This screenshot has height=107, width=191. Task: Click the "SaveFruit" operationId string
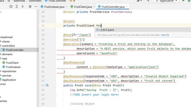pos(109,53)
